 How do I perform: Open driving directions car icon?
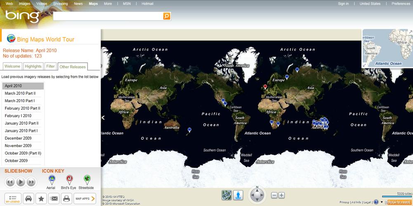click(x=28, y=199)
